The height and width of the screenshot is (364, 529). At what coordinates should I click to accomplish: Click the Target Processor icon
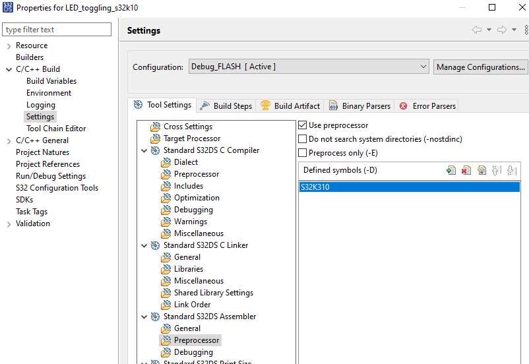click(x=155, y=138)
